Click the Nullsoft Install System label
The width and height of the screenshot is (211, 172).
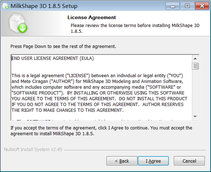point(33,150)
